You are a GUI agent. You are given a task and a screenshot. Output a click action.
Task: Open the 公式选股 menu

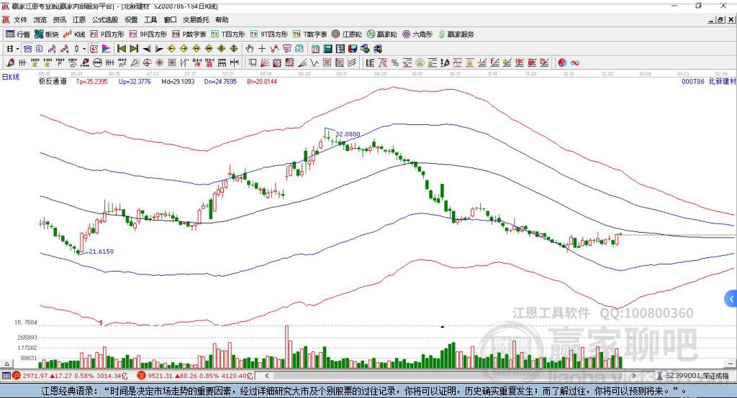[x=105, y=19]
